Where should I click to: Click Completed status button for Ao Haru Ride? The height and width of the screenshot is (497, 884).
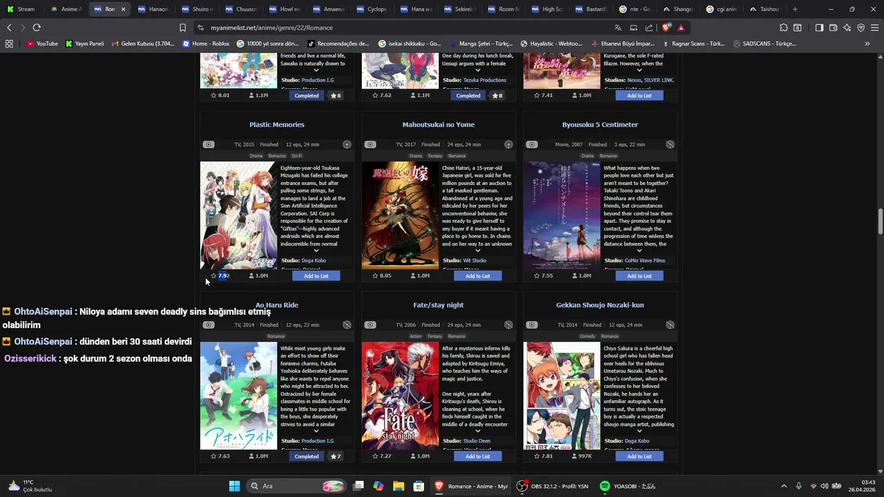click(307, 456)
